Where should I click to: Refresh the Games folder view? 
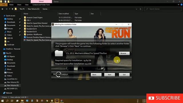(x=140, y=9)
